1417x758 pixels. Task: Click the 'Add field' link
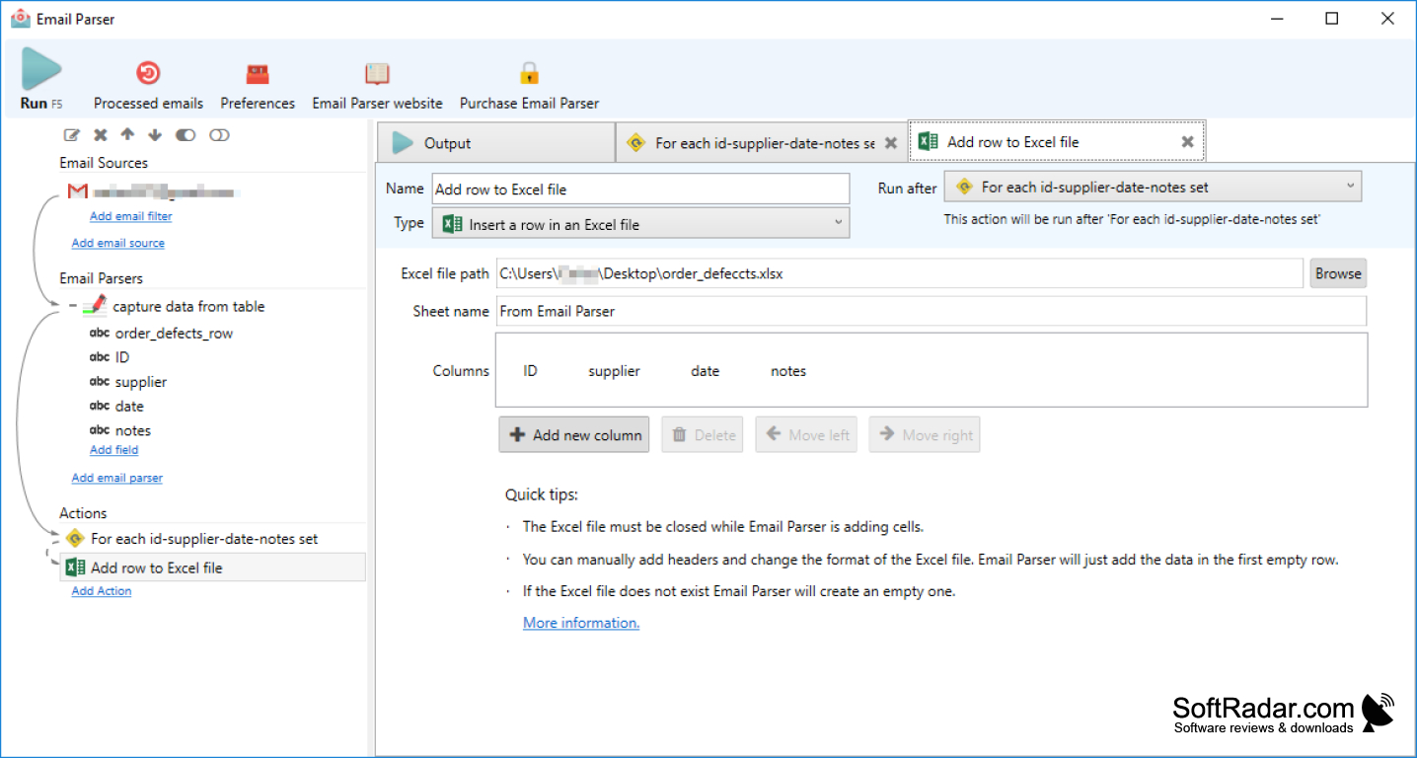click(114, 450)
